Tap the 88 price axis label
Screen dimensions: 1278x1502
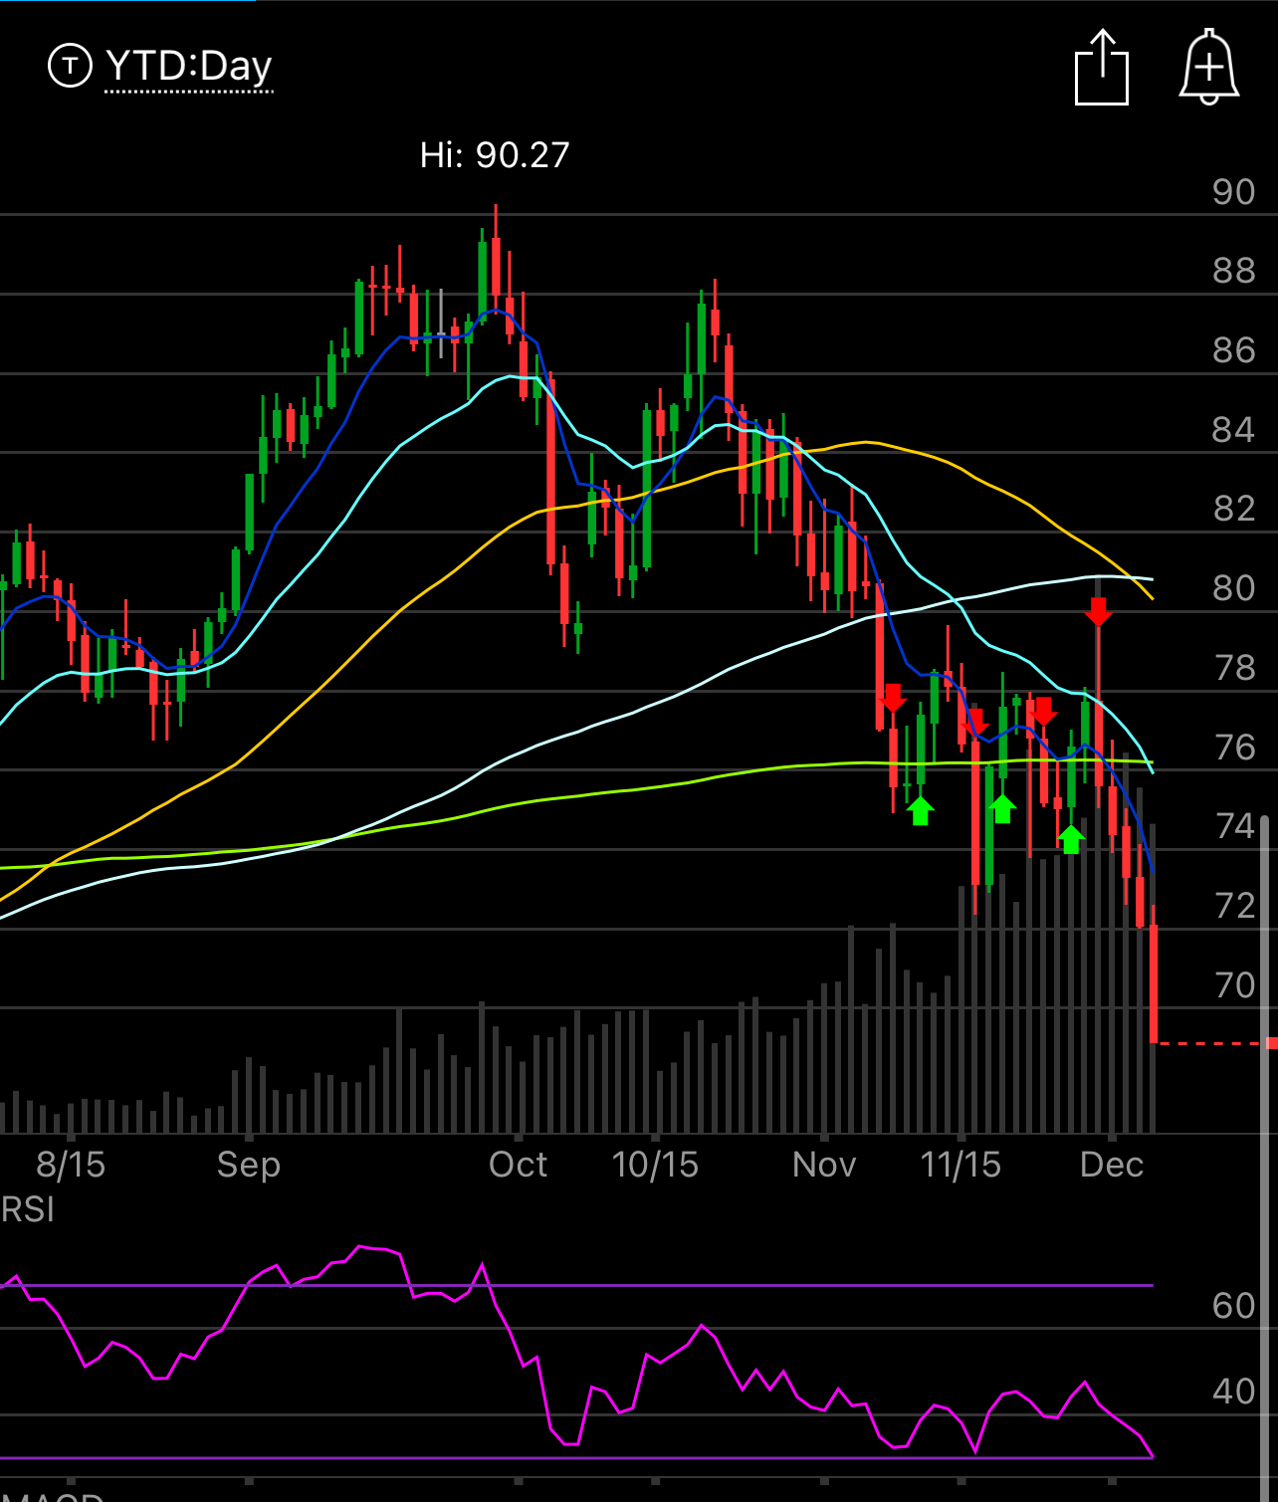point(1234,271)
